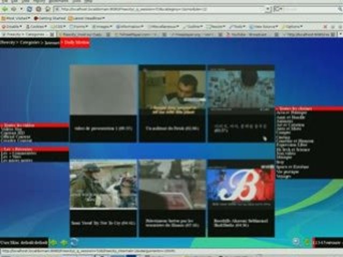Screen dimensions: 343x257
Task: Select the 'Auto et Moto' channel
Action: (289, 129)
